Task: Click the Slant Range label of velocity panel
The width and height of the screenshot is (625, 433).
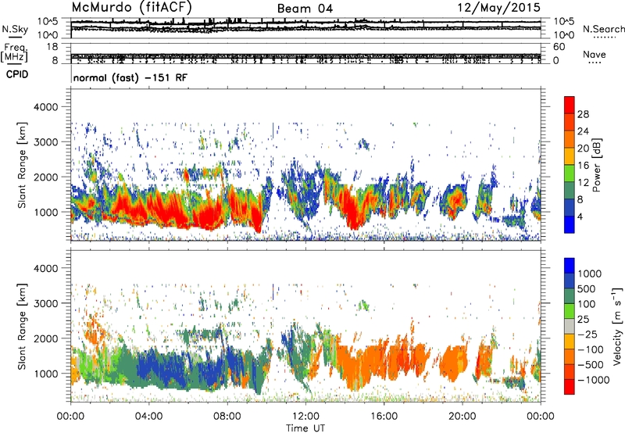Action: click(22, 326)
